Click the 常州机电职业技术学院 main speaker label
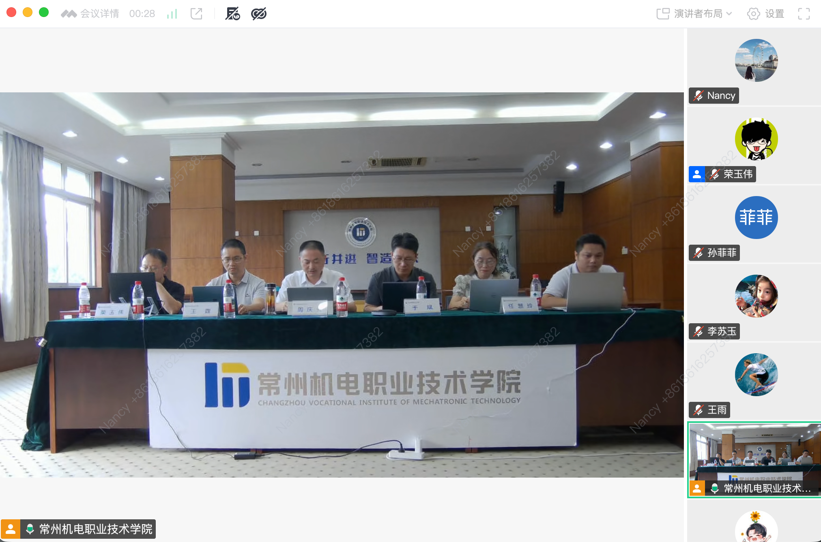 coord(96,529)
